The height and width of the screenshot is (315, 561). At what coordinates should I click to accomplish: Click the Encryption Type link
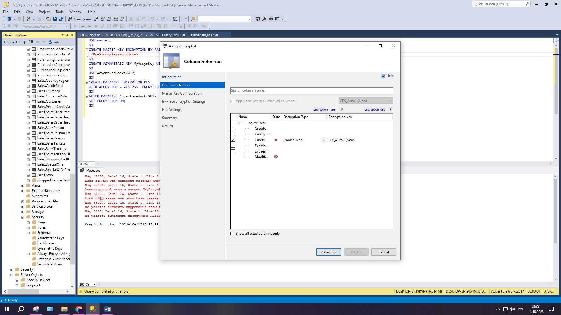tap(324, 109)
